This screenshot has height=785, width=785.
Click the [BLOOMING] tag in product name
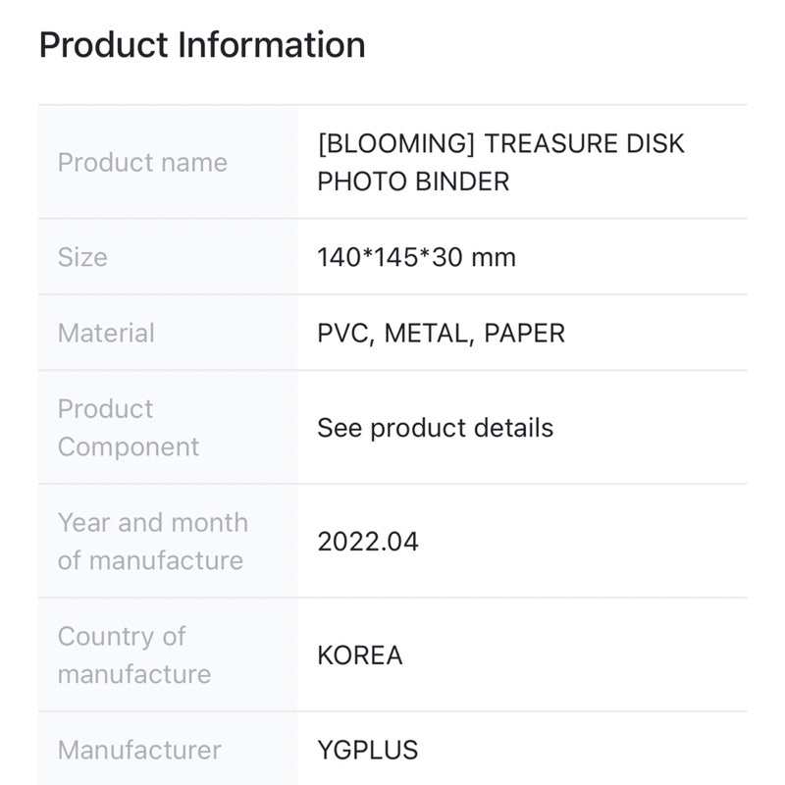395,143
